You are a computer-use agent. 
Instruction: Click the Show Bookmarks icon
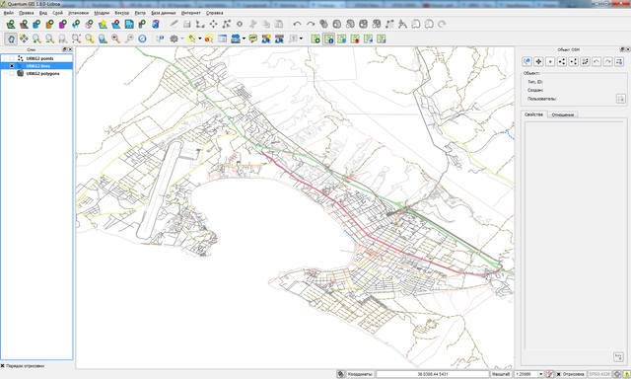coord(279,38)
